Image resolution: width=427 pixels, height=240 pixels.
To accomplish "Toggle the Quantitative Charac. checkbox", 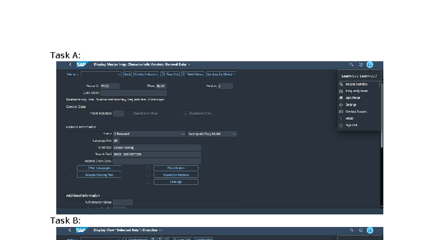I will point(130,113).
